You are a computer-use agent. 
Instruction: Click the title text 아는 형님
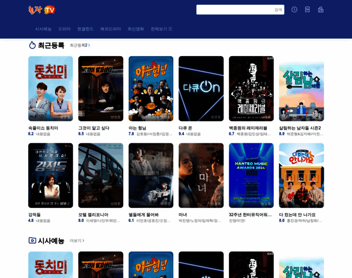(138, 128)
